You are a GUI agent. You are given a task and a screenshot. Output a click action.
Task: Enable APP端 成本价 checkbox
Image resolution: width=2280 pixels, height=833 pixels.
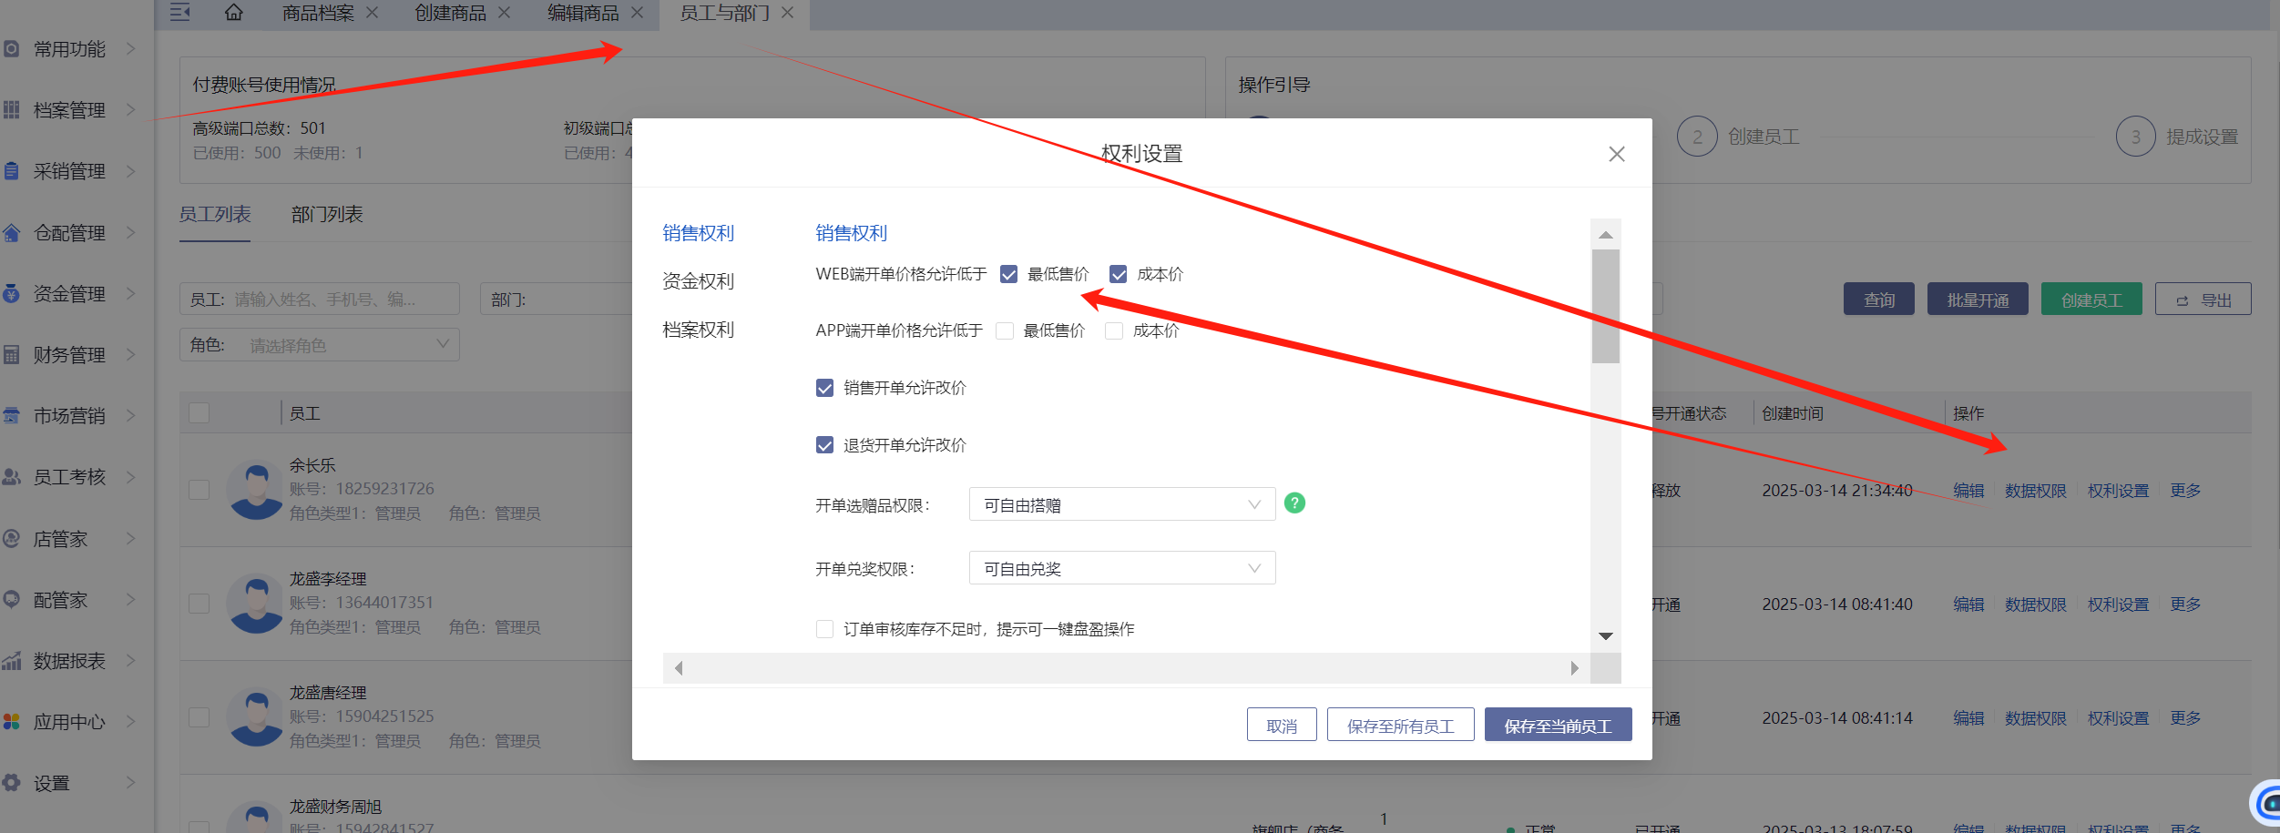(x=1114, y=330)
